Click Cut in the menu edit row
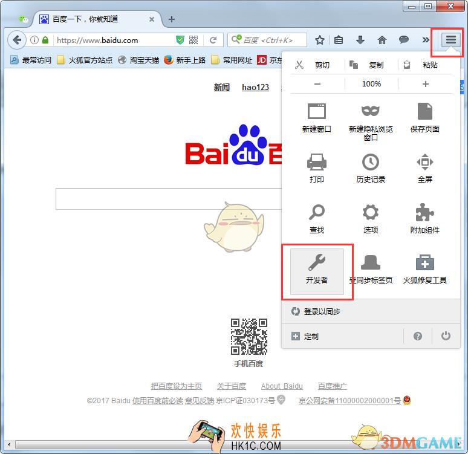468x454 pixels. pyautogui.click(x=317, y=65)
